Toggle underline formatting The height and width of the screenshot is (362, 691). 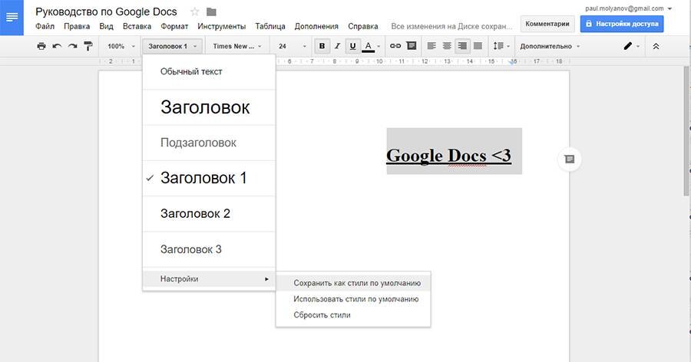[352, 46]
